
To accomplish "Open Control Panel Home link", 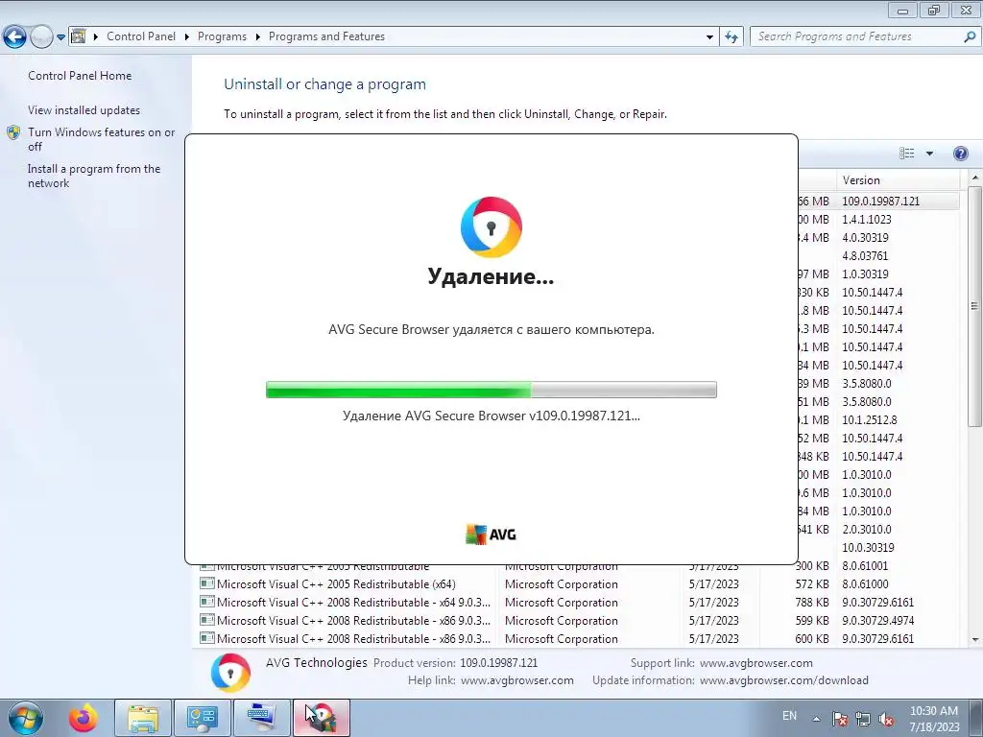I will click(80, 75).
